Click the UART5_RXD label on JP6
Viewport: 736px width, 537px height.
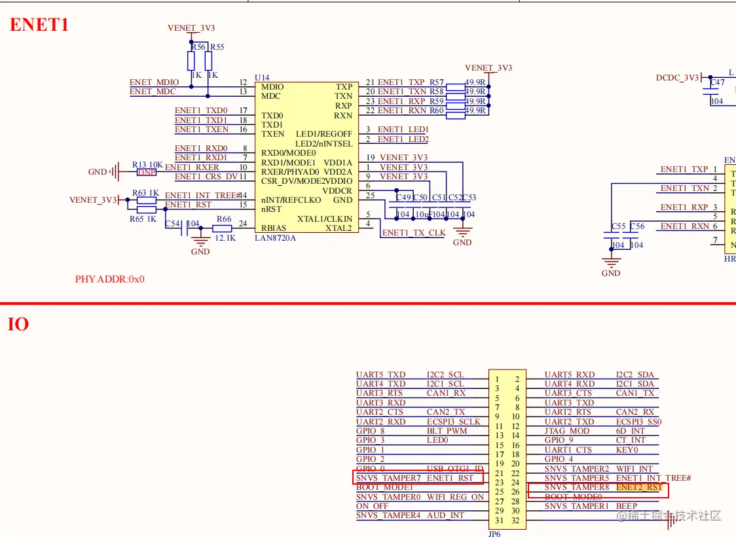tap(570, 374)
